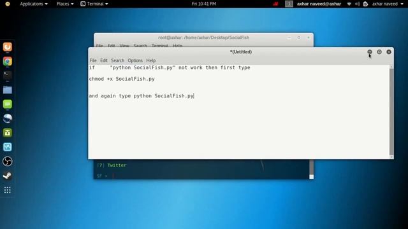Open the green notes app in dock

pyautogui.click(x=8, y=104)
